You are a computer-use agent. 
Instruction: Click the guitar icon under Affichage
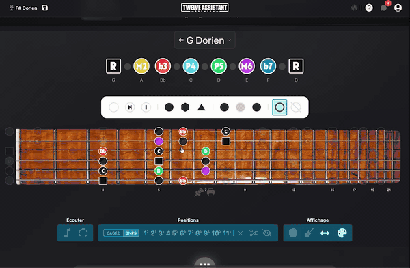(x=309, y=233)
